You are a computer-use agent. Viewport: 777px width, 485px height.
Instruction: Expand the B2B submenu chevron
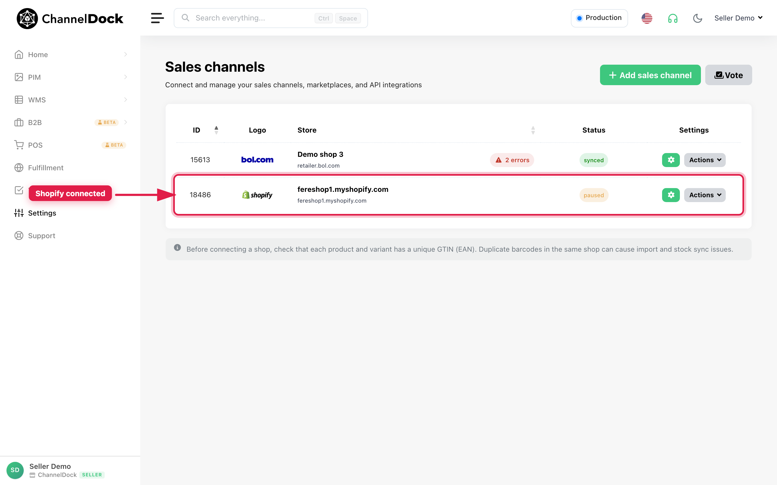coord(125,122)
